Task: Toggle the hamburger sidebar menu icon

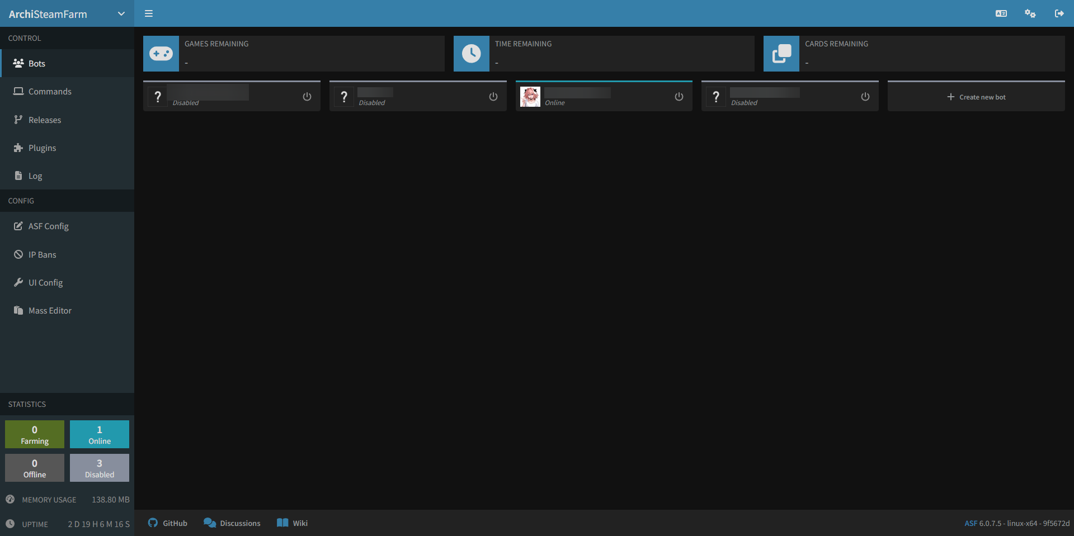Action: (149, 13)
